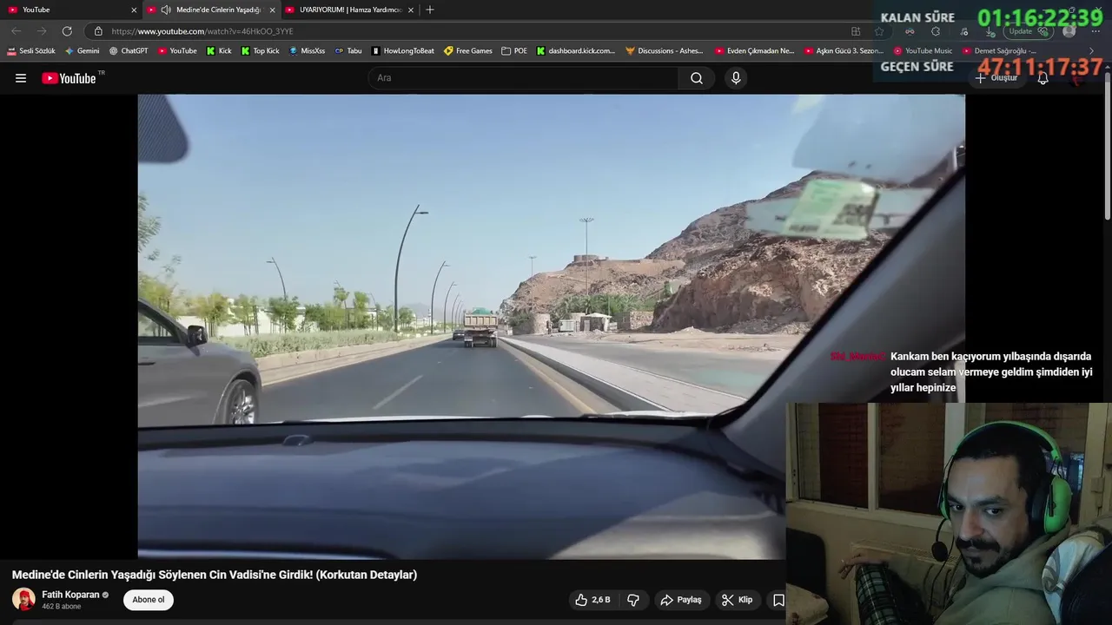Like the video with thumbs up
The height and width of the screenshot is (625, 1112).
(x=592, y=600)
